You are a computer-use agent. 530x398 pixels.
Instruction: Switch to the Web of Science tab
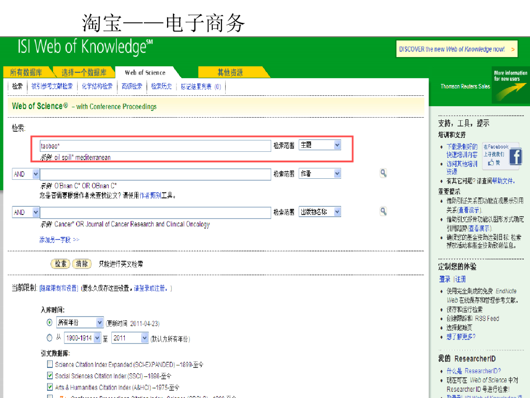click(x=145, y=73)
